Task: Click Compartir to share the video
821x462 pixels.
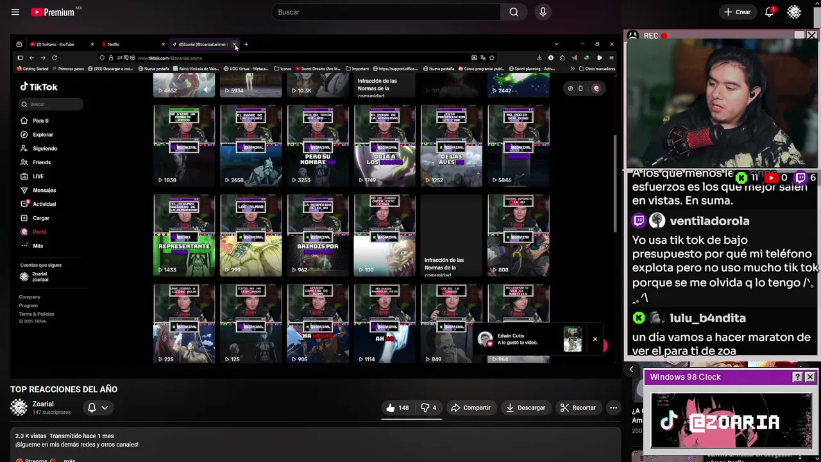Action: (470, 407)
